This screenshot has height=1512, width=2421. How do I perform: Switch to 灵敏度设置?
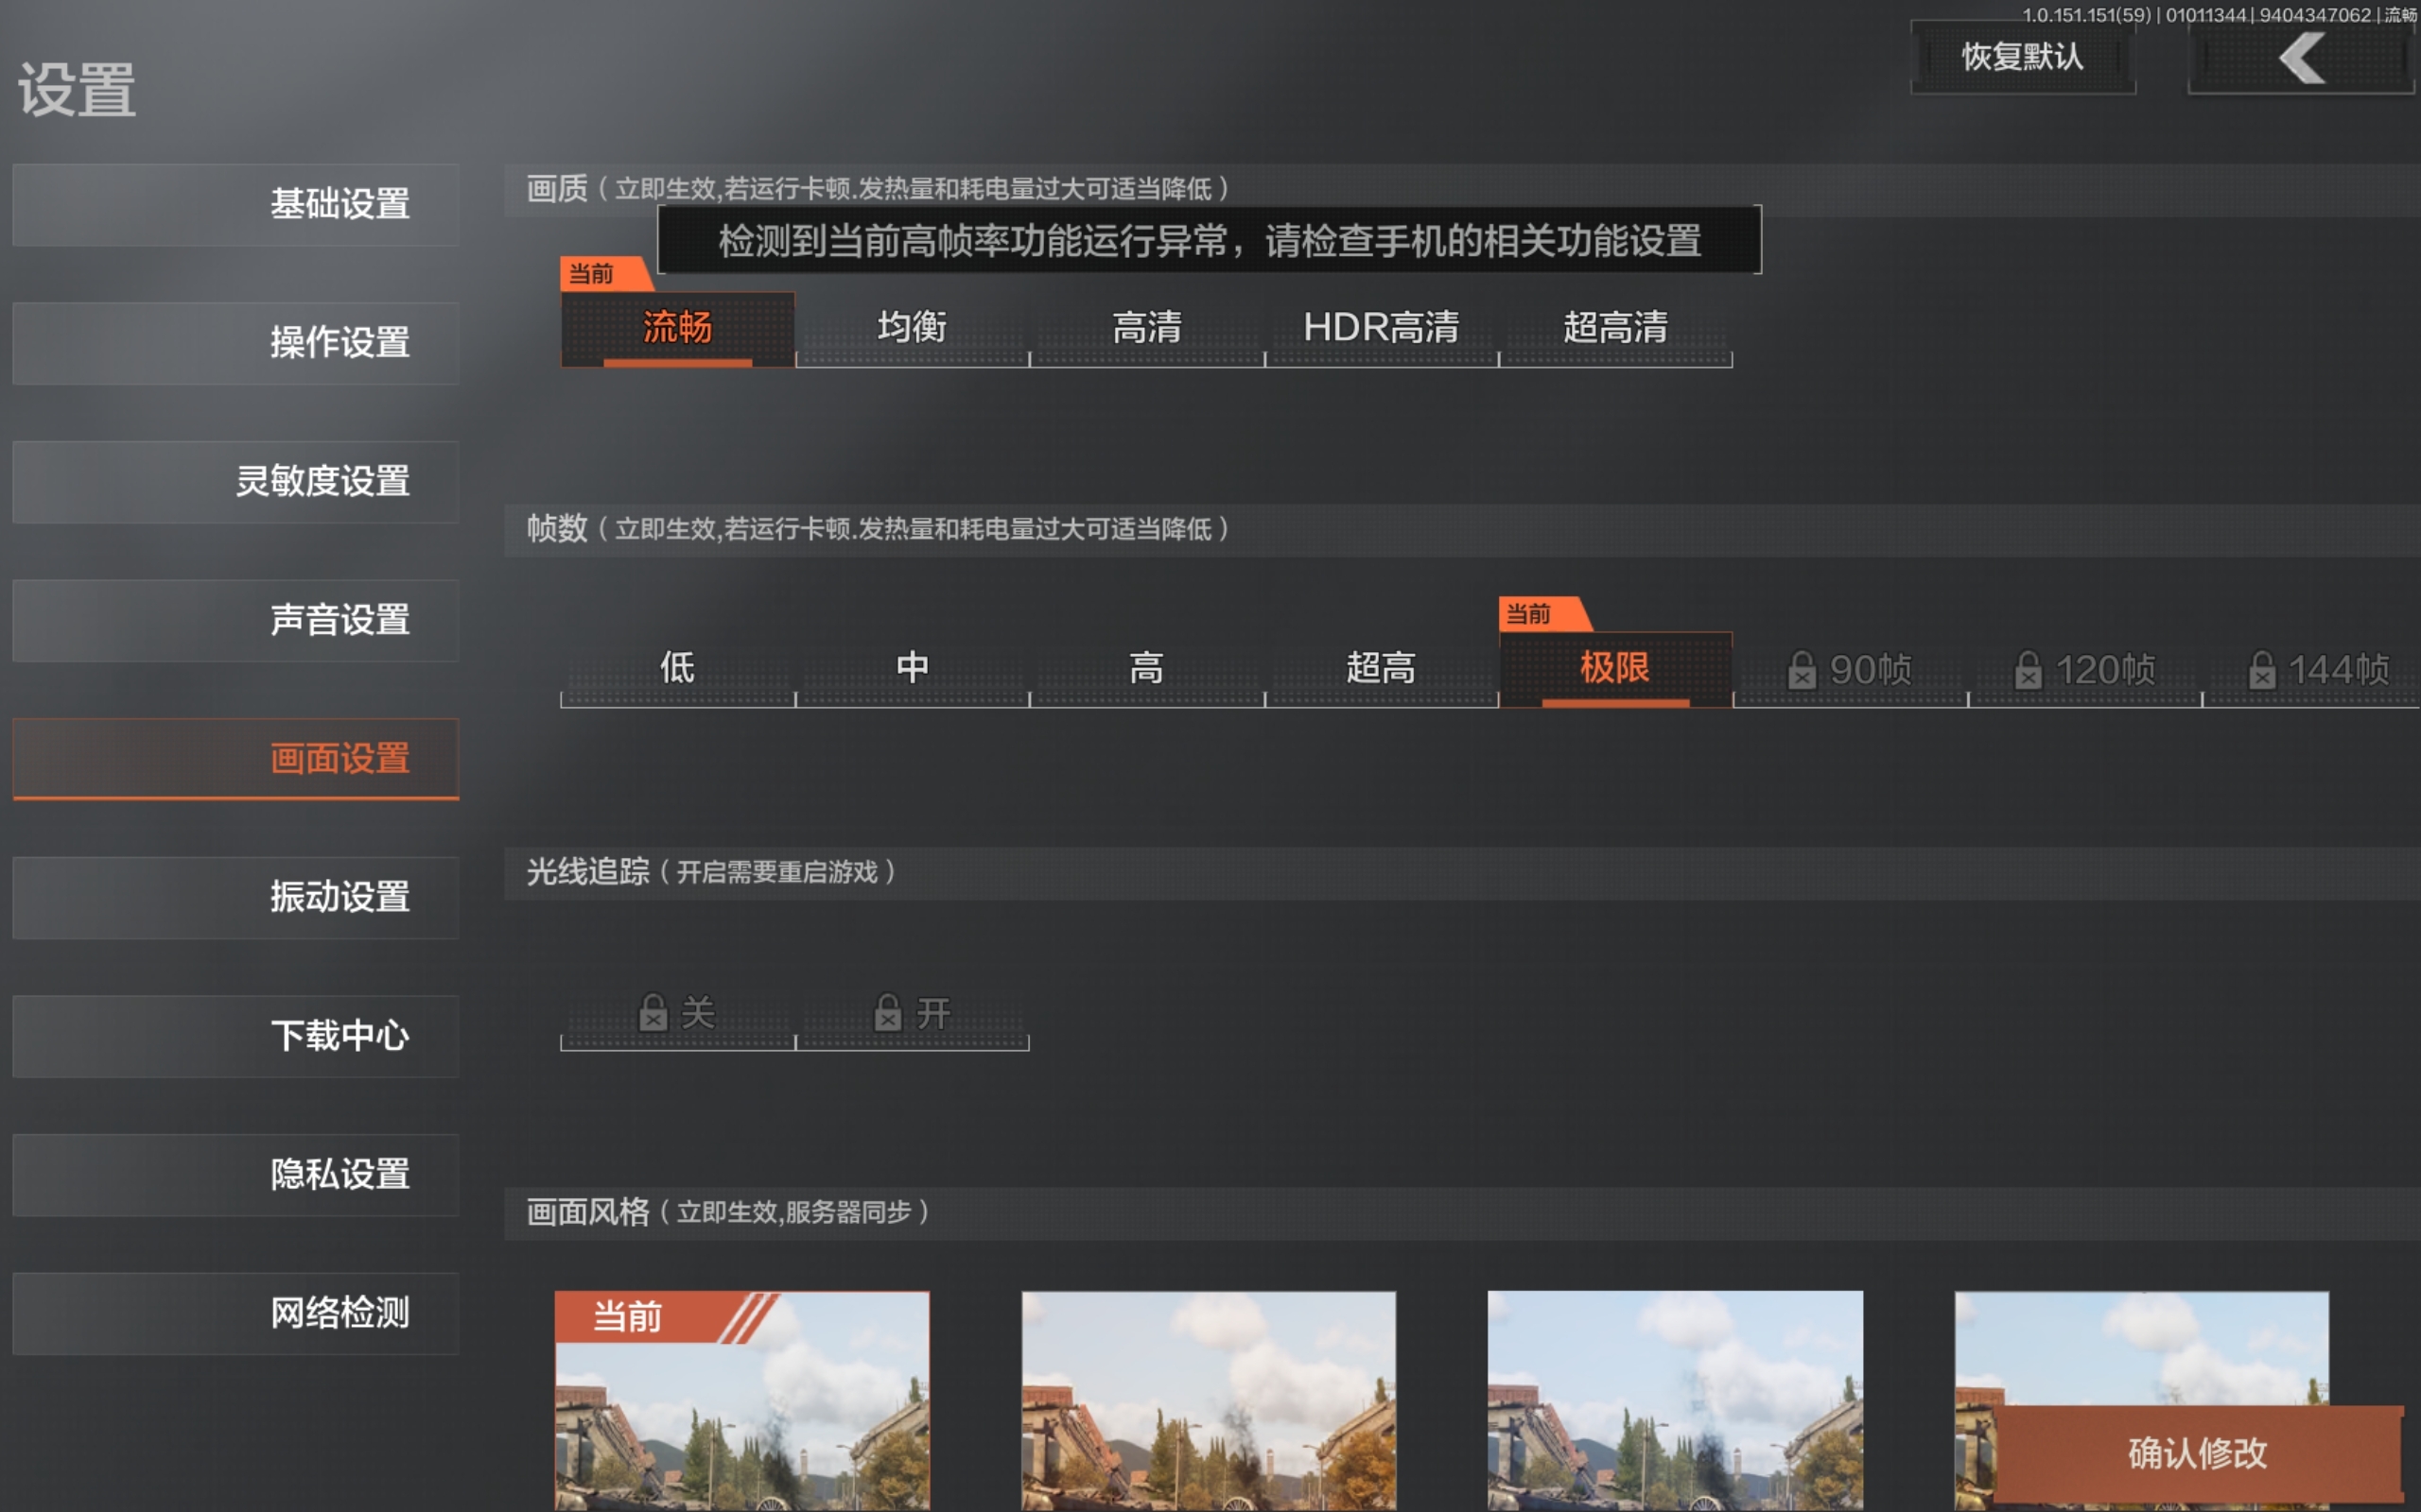[x=236, y=481]
